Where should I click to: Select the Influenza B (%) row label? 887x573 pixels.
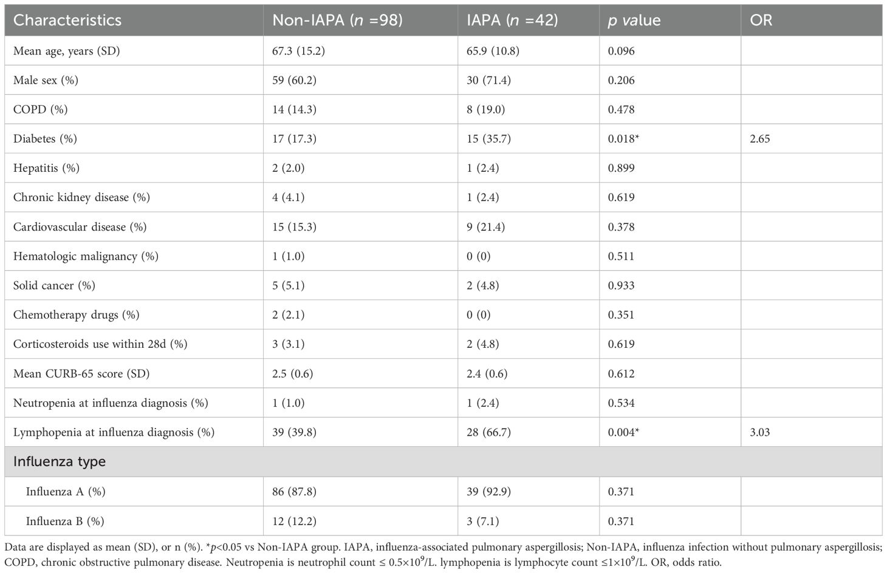pos(65,521)
